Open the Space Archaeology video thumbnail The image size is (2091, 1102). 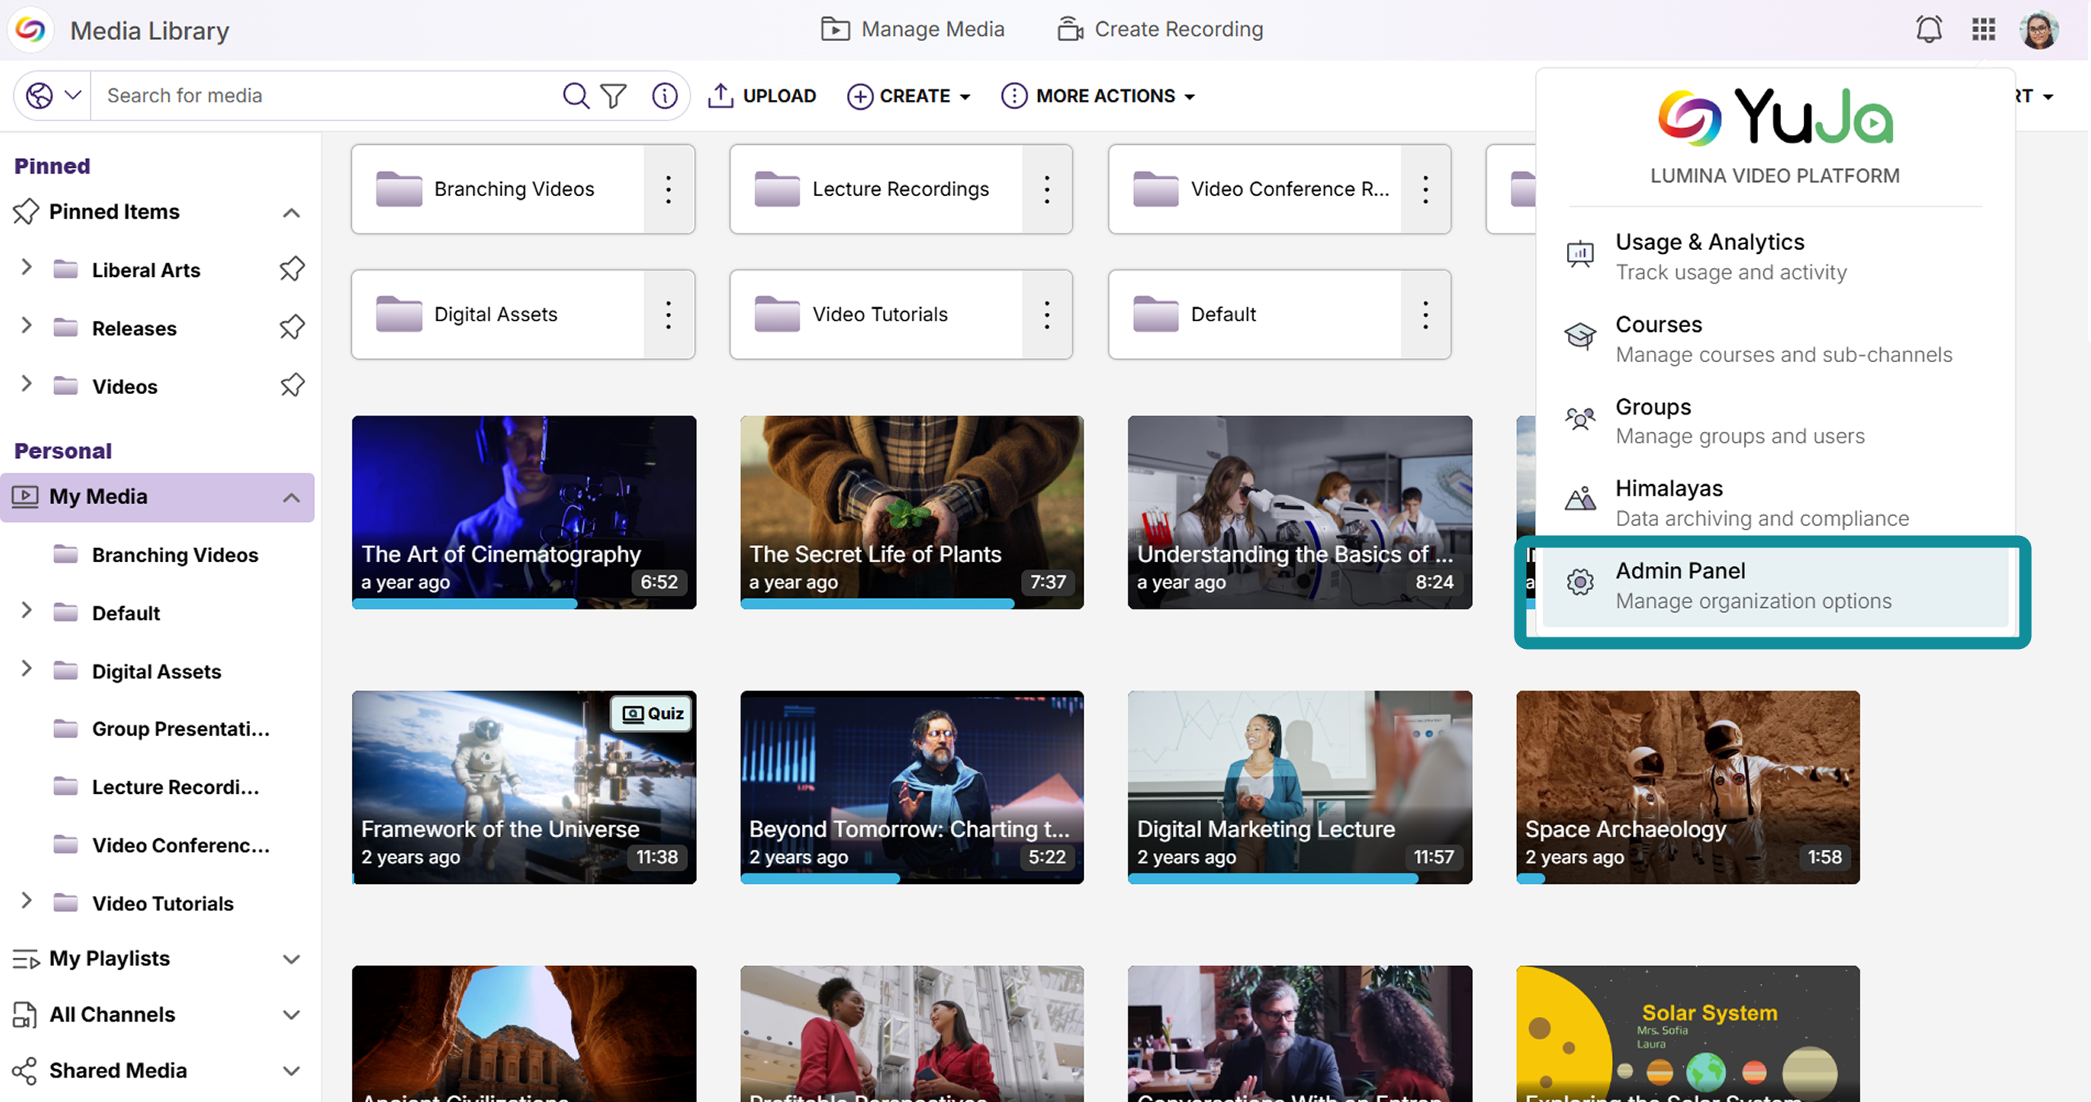(x=1688, y=787)
